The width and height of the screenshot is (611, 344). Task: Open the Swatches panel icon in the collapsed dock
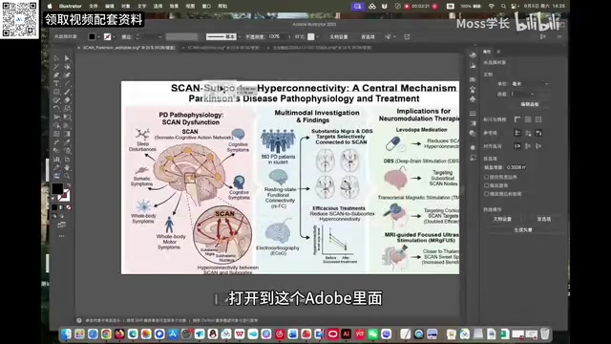point(473,79)
